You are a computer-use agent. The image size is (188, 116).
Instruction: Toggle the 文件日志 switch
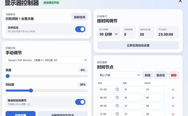pyautogui.click(x=80, y=29)
